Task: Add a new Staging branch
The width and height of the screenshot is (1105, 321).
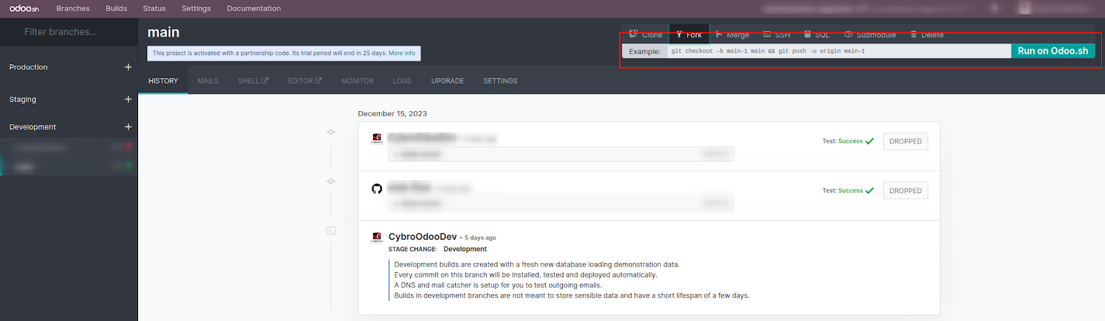Action: (x=128, y=99)
